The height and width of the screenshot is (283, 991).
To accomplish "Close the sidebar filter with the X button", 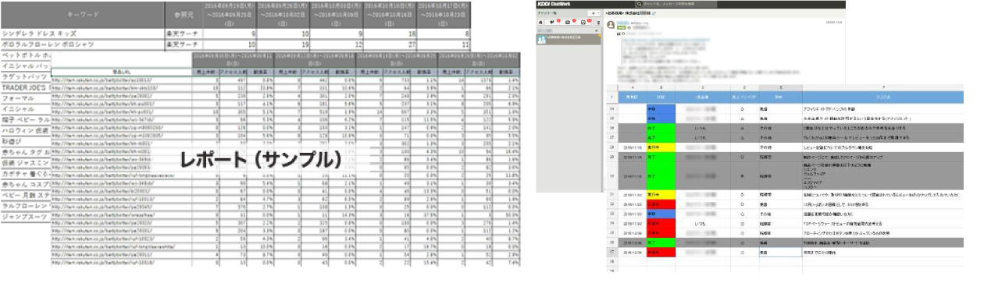I will click(596, 30).
